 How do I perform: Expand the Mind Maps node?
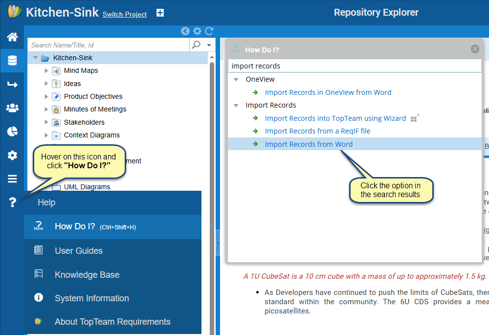click(46, 71)
